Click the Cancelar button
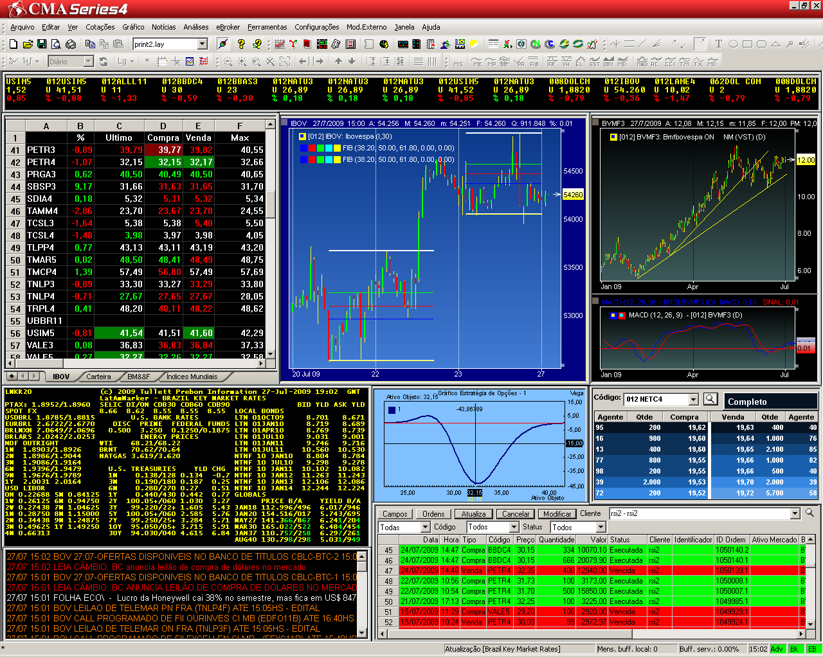The width and height of the screenshot is (823, 658). point(516,513)
